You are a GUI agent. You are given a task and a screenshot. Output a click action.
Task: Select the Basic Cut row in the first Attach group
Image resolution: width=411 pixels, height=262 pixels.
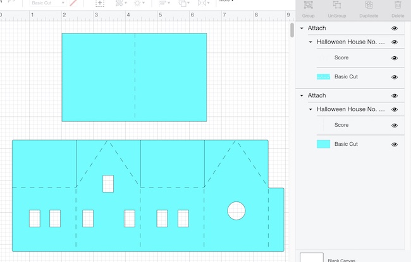coord(360,76)
